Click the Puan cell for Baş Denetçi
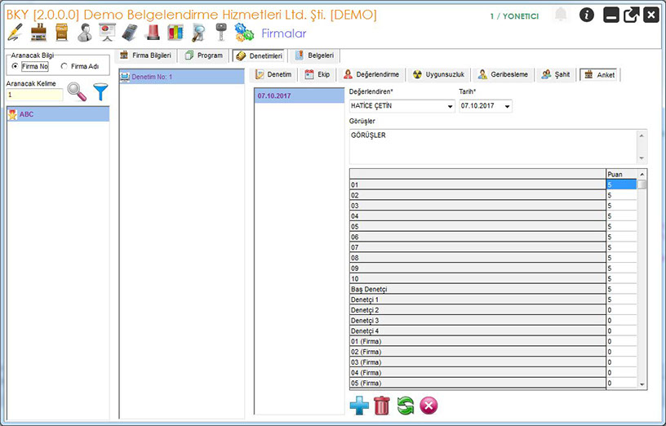The image size is (666, 426). 621,289
